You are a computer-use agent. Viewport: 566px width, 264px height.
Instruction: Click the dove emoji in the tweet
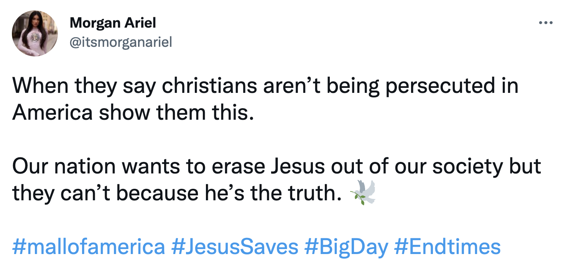point(363,192)
